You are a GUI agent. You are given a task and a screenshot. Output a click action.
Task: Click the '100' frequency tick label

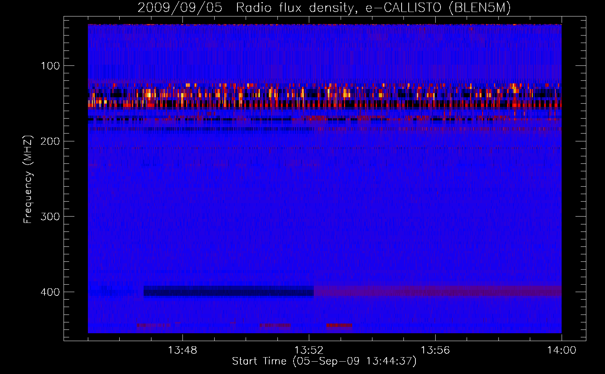[50, 66]
